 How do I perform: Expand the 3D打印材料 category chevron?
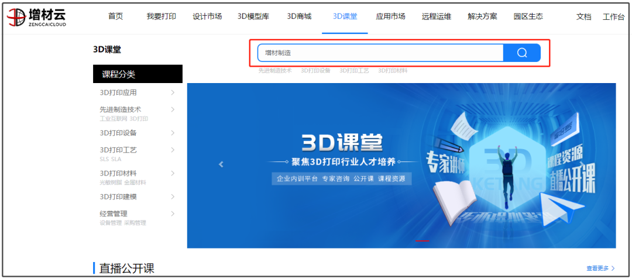point(173,174)
